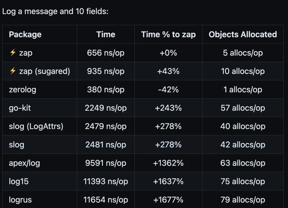288x208 pixels.
Task: Click the 57 allocs/op cell
Action: coord(243,108)
